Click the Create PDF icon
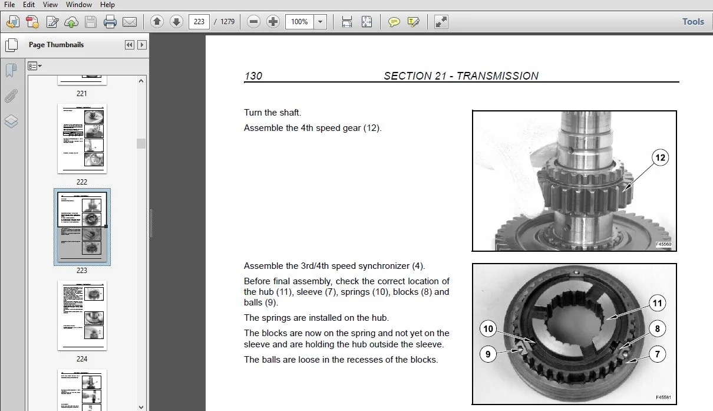This screenshot has width=713, height=411. coord(32,22)
